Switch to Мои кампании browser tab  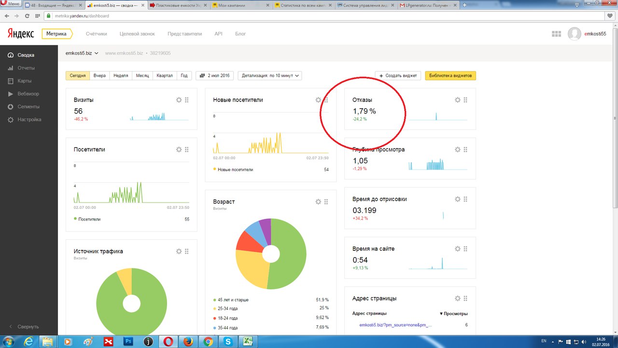[x=240, y=5]
